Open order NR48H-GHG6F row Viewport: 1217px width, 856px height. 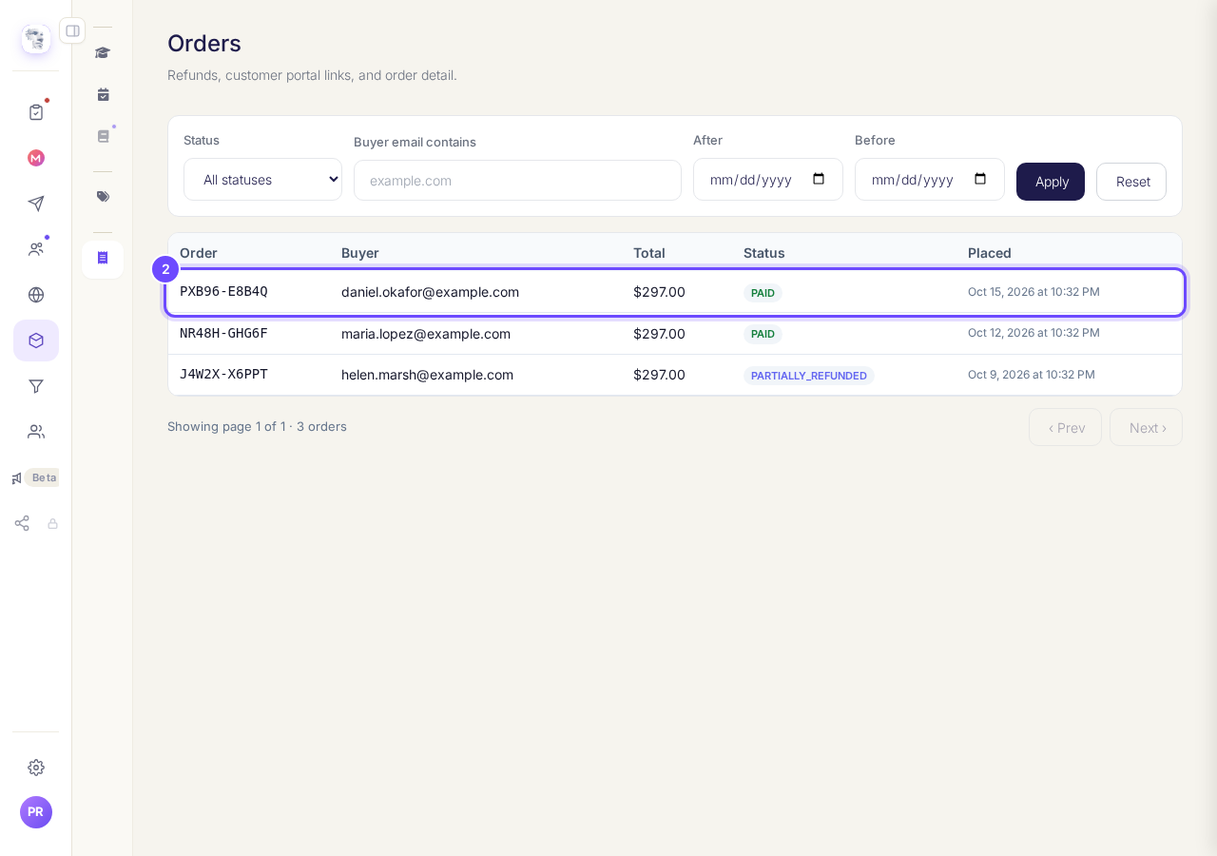click(675, 334)
